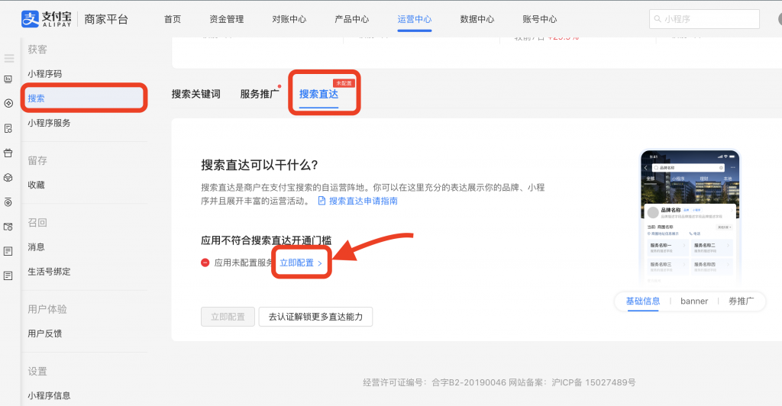The image size is (782, 406).
Task: Focus the 小程序 search input field
Action: 704,19
